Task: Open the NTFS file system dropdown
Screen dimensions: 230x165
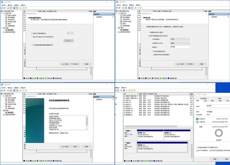Action: [180, 39]
